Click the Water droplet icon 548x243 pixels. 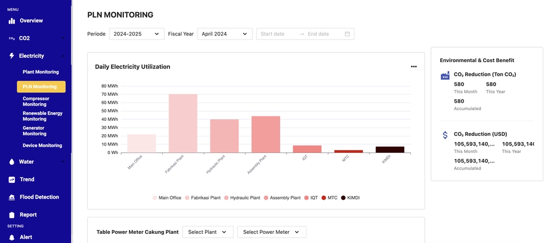point(12,161)
